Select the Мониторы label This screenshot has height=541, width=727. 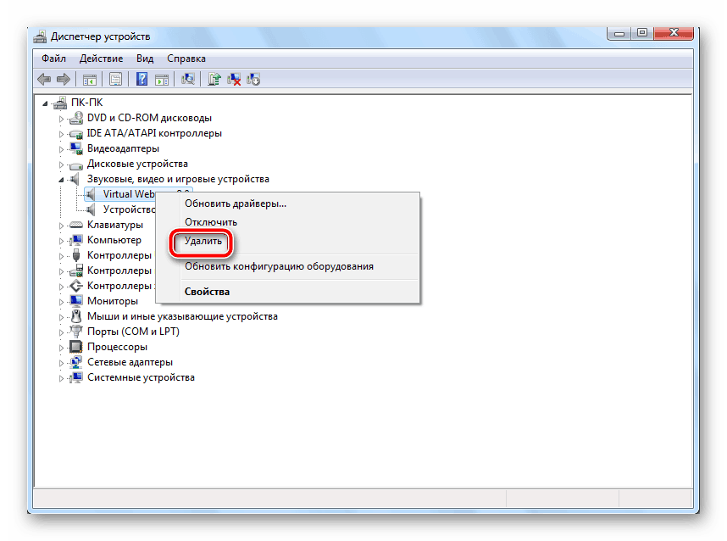[113, 301]
